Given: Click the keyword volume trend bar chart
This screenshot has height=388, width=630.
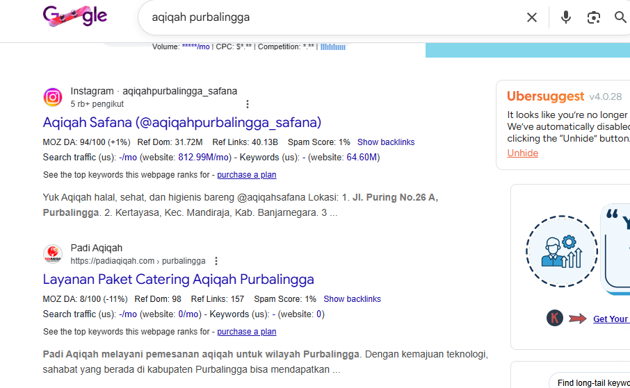Looking at the screenshot, I should 332,47.
